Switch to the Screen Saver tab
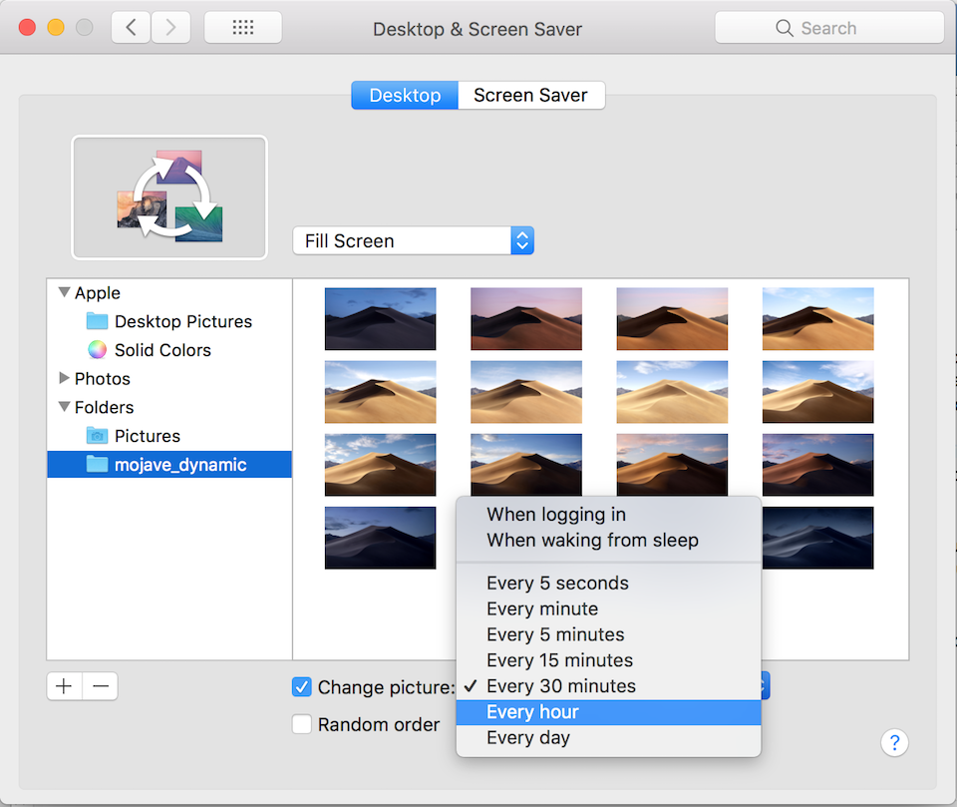957x807 pixels. [529, 95]
